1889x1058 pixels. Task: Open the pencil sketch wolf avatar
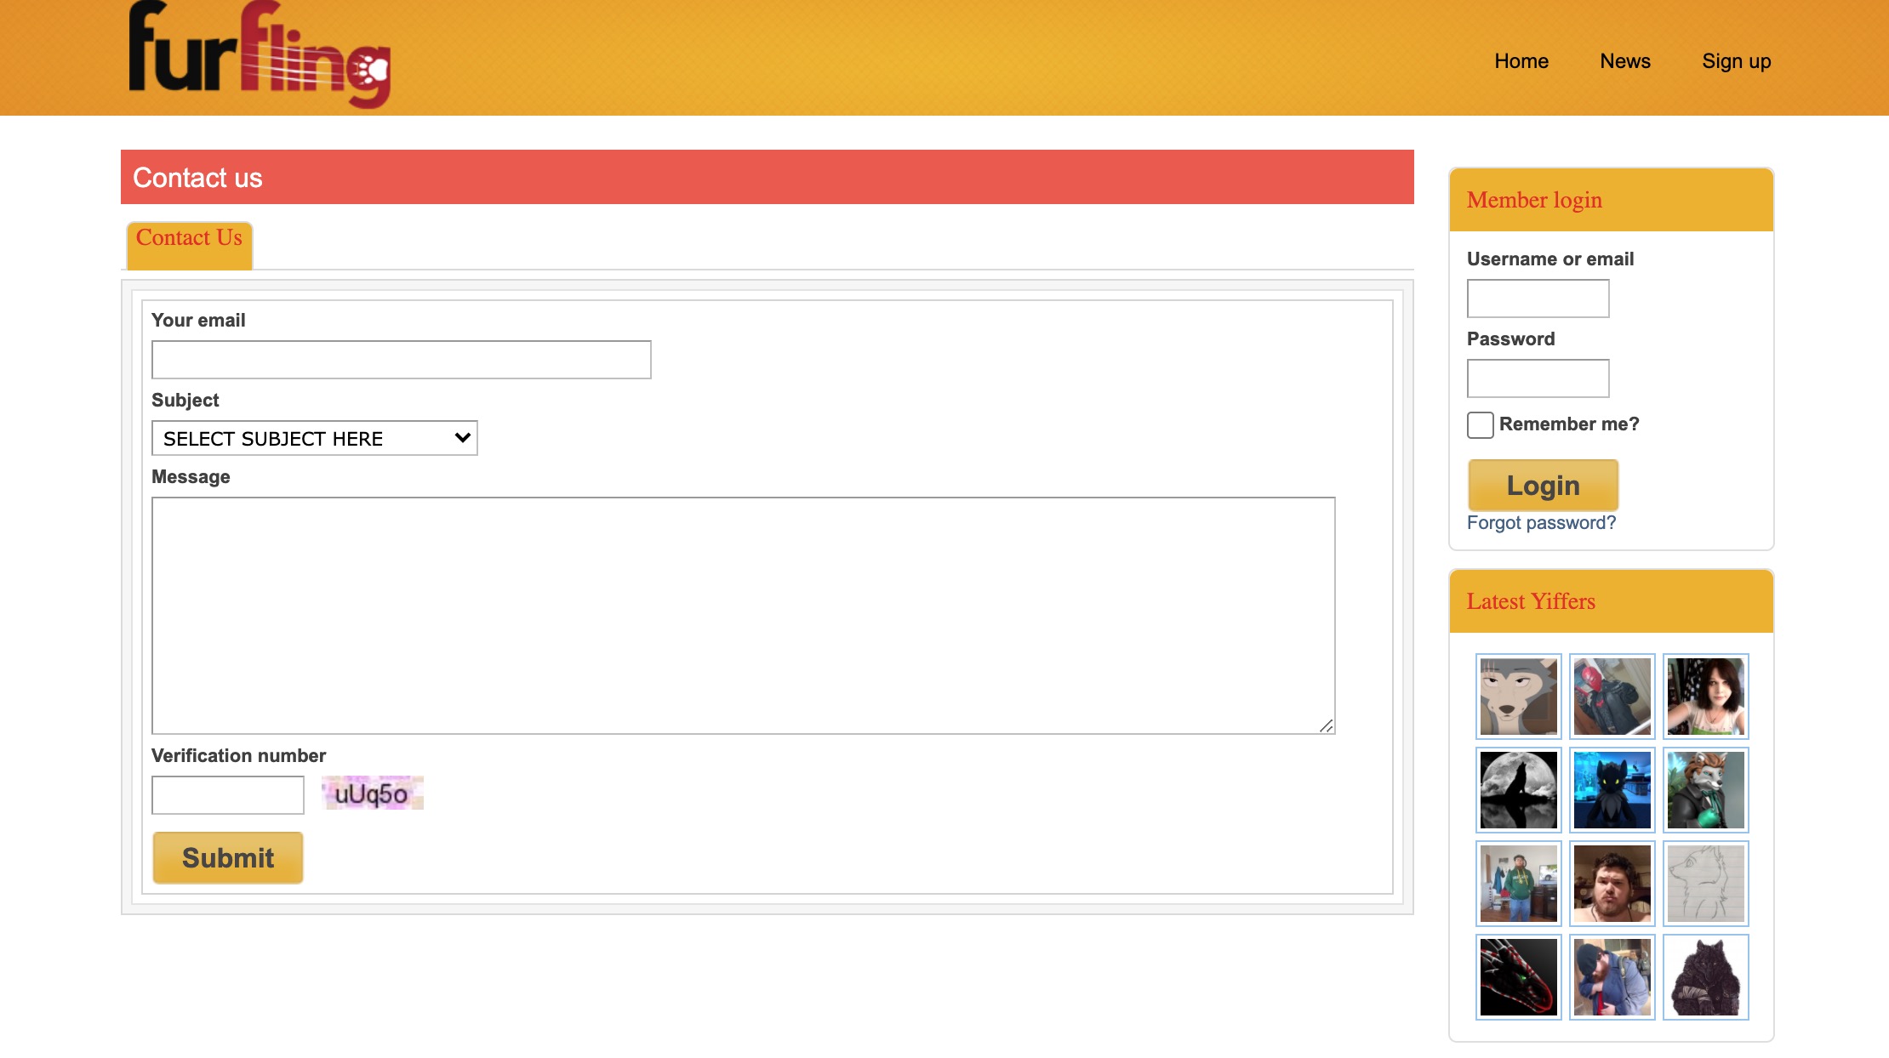1706,884
